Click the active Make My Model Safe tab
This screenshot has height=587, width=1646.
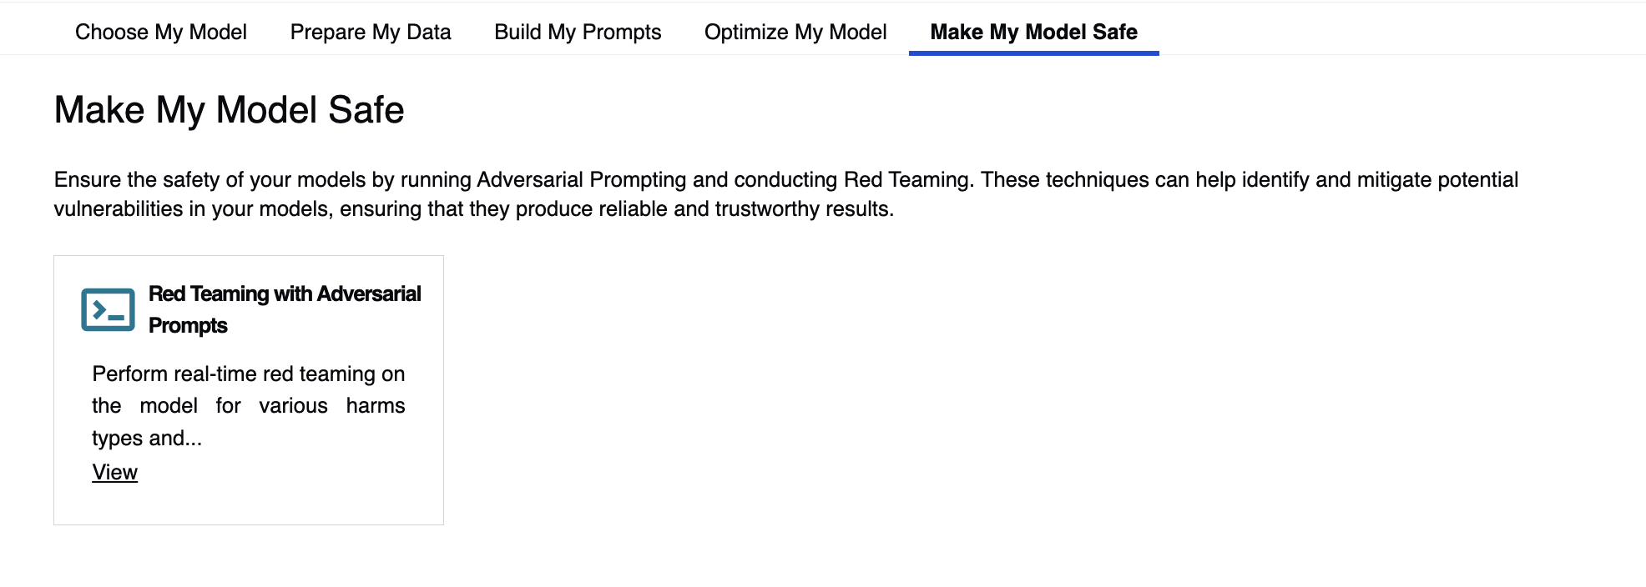click(x=1033, y=32)
